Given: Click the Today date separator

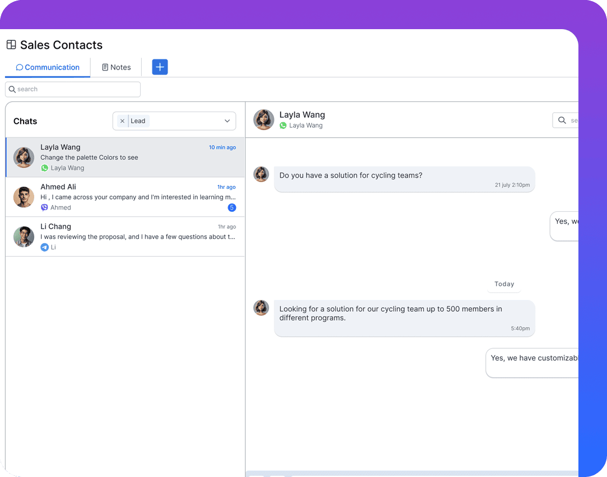Looking at the screenshot, I should [504, 284].
